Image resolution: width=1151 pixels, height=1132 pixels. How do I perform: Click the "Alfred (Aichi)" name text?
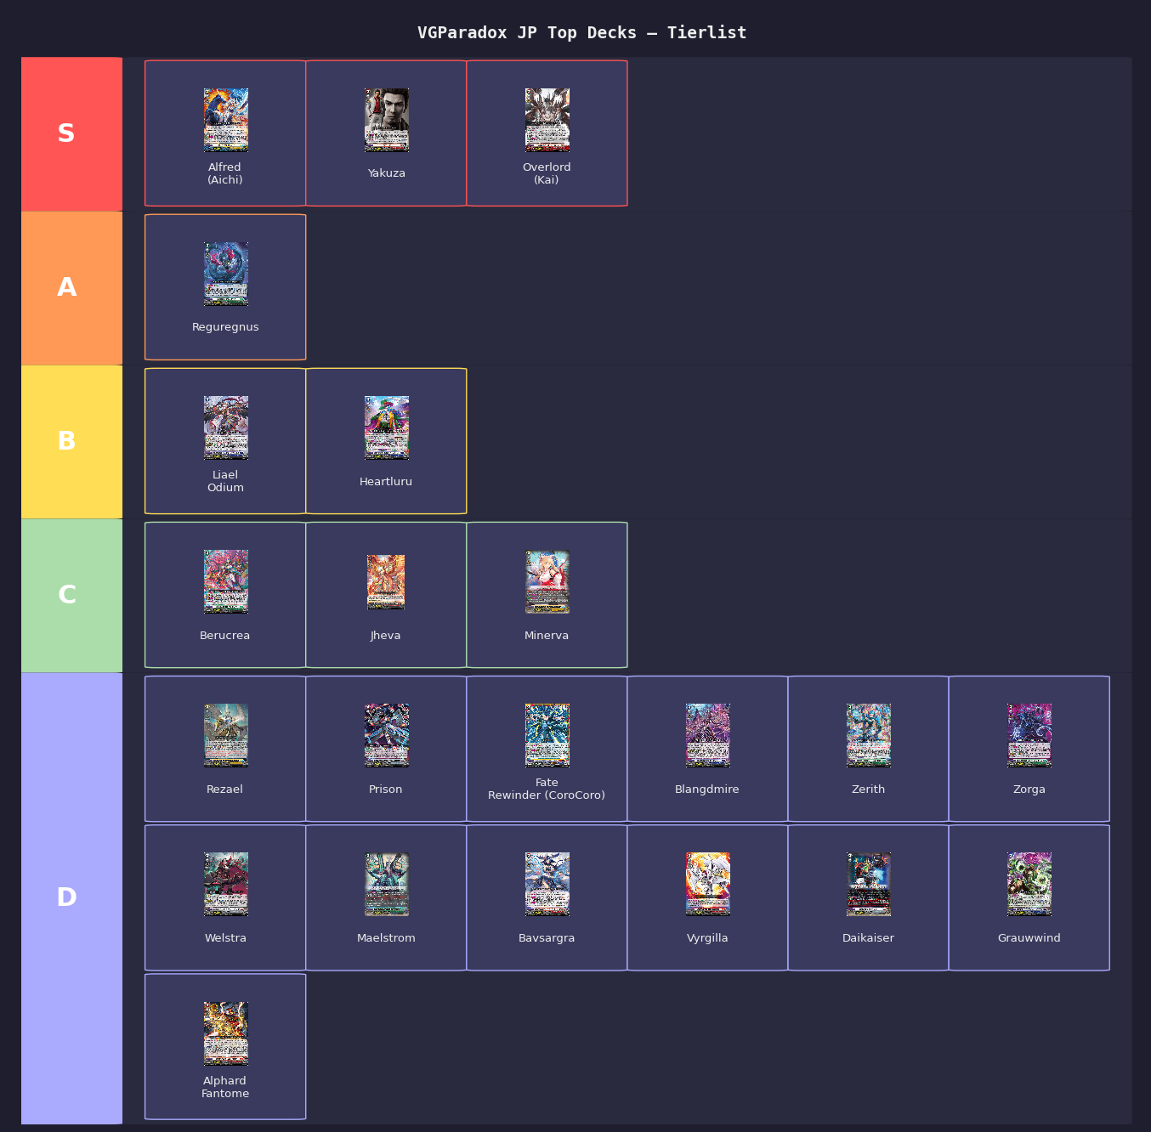tap(225, 173)
